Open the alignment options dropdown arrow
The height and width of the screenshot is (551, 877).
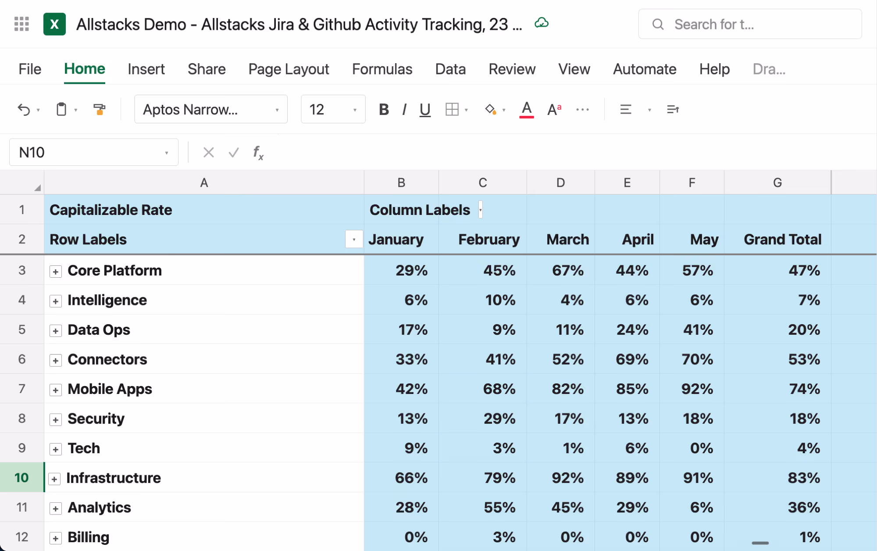pos(649,110)
